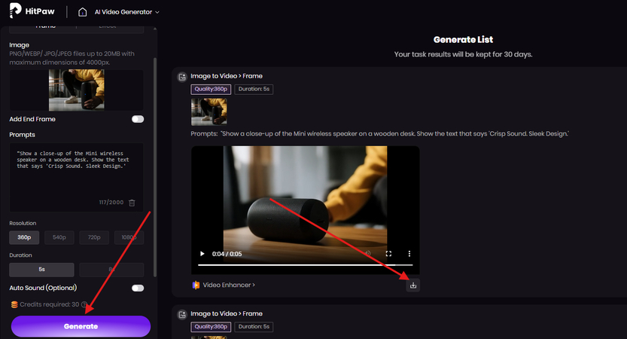The width and height of the screenshot is (627, 339).
Task: Click the uploaded image thumbnail in Image panel
Action: 76,90
